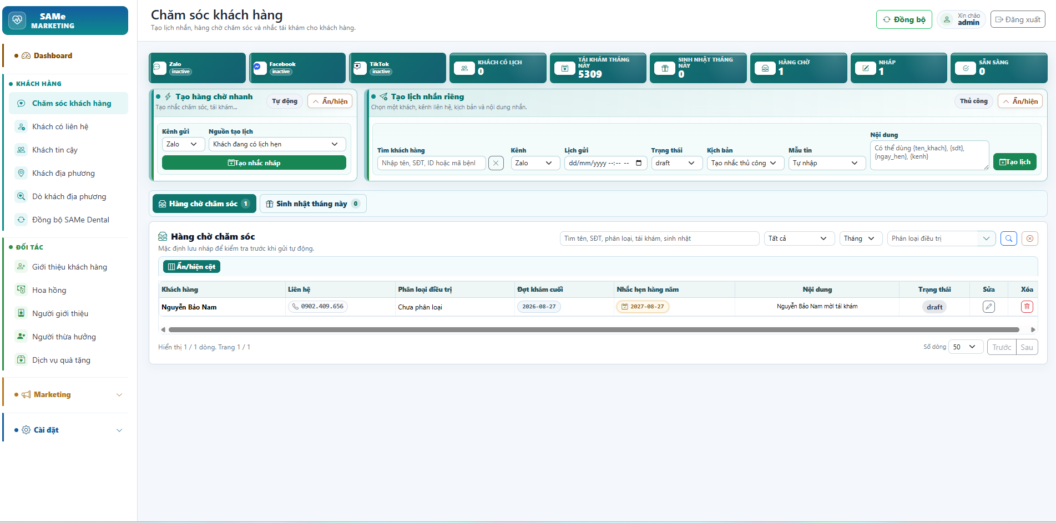Click the green Tạo nhắc nháp button
1056x523 pixels.
254,163
